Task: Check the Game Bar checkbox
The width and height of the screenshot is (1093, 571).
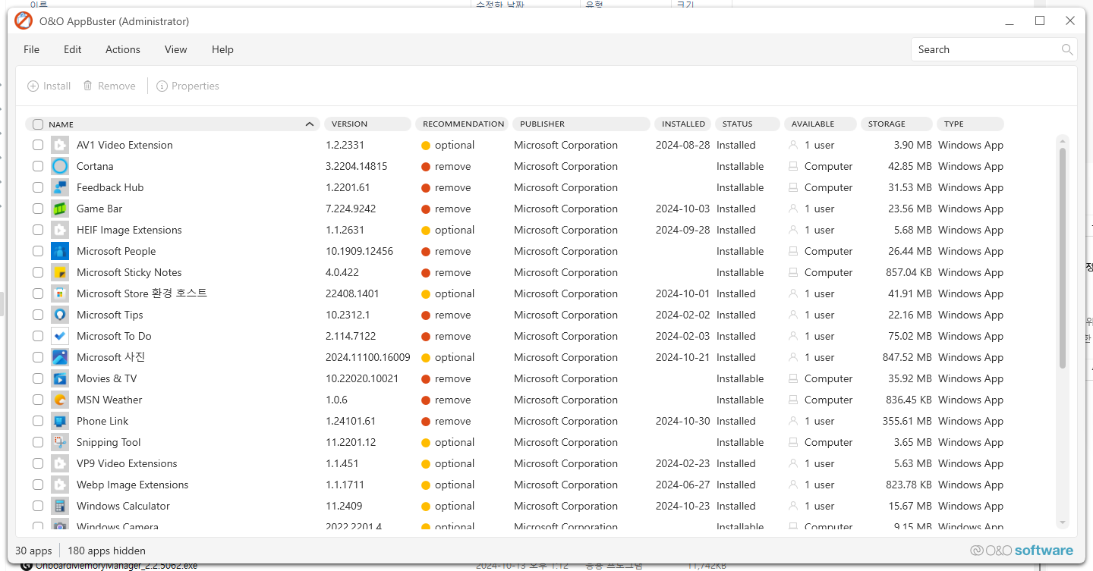Action: (x=38, y=209)
